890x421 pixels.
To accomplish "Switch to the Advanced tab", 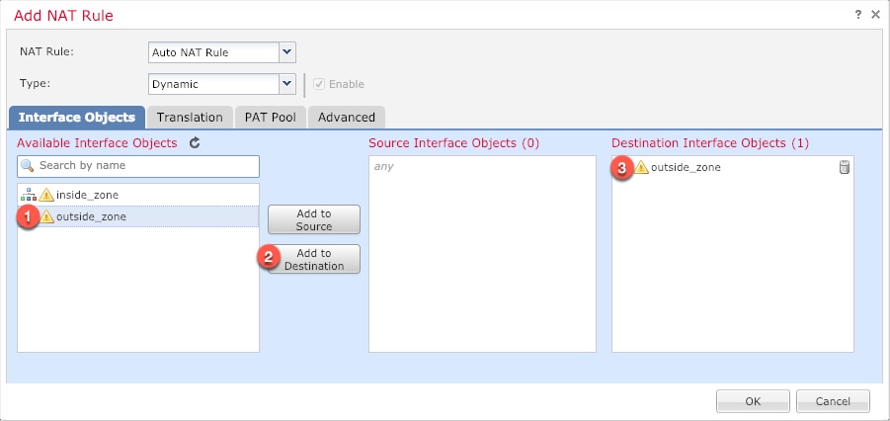I will (346, 117).
